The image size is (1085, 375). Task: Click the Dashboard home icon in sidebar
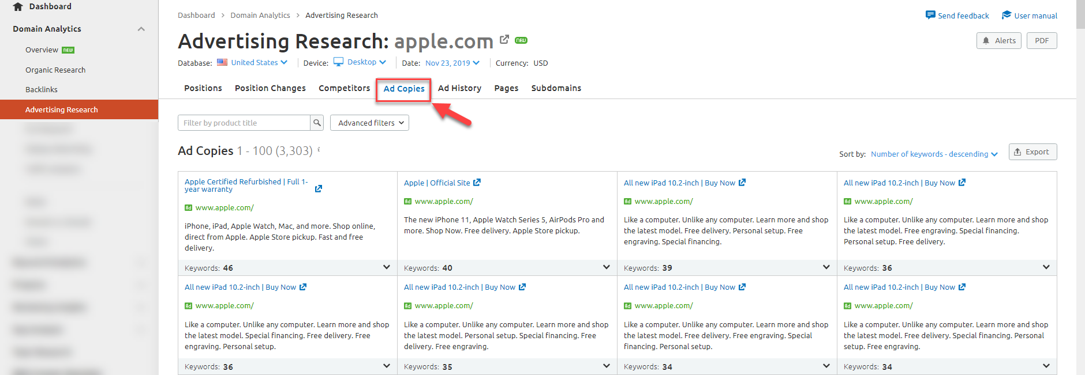click(x=18, y=6)
